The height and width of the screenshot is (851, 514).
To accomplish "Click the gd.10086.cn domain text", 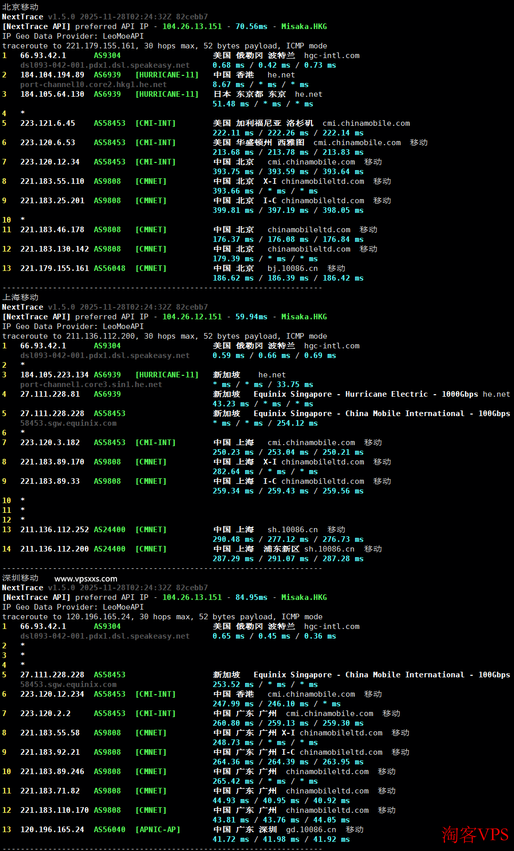I will (x=310, y=830).
